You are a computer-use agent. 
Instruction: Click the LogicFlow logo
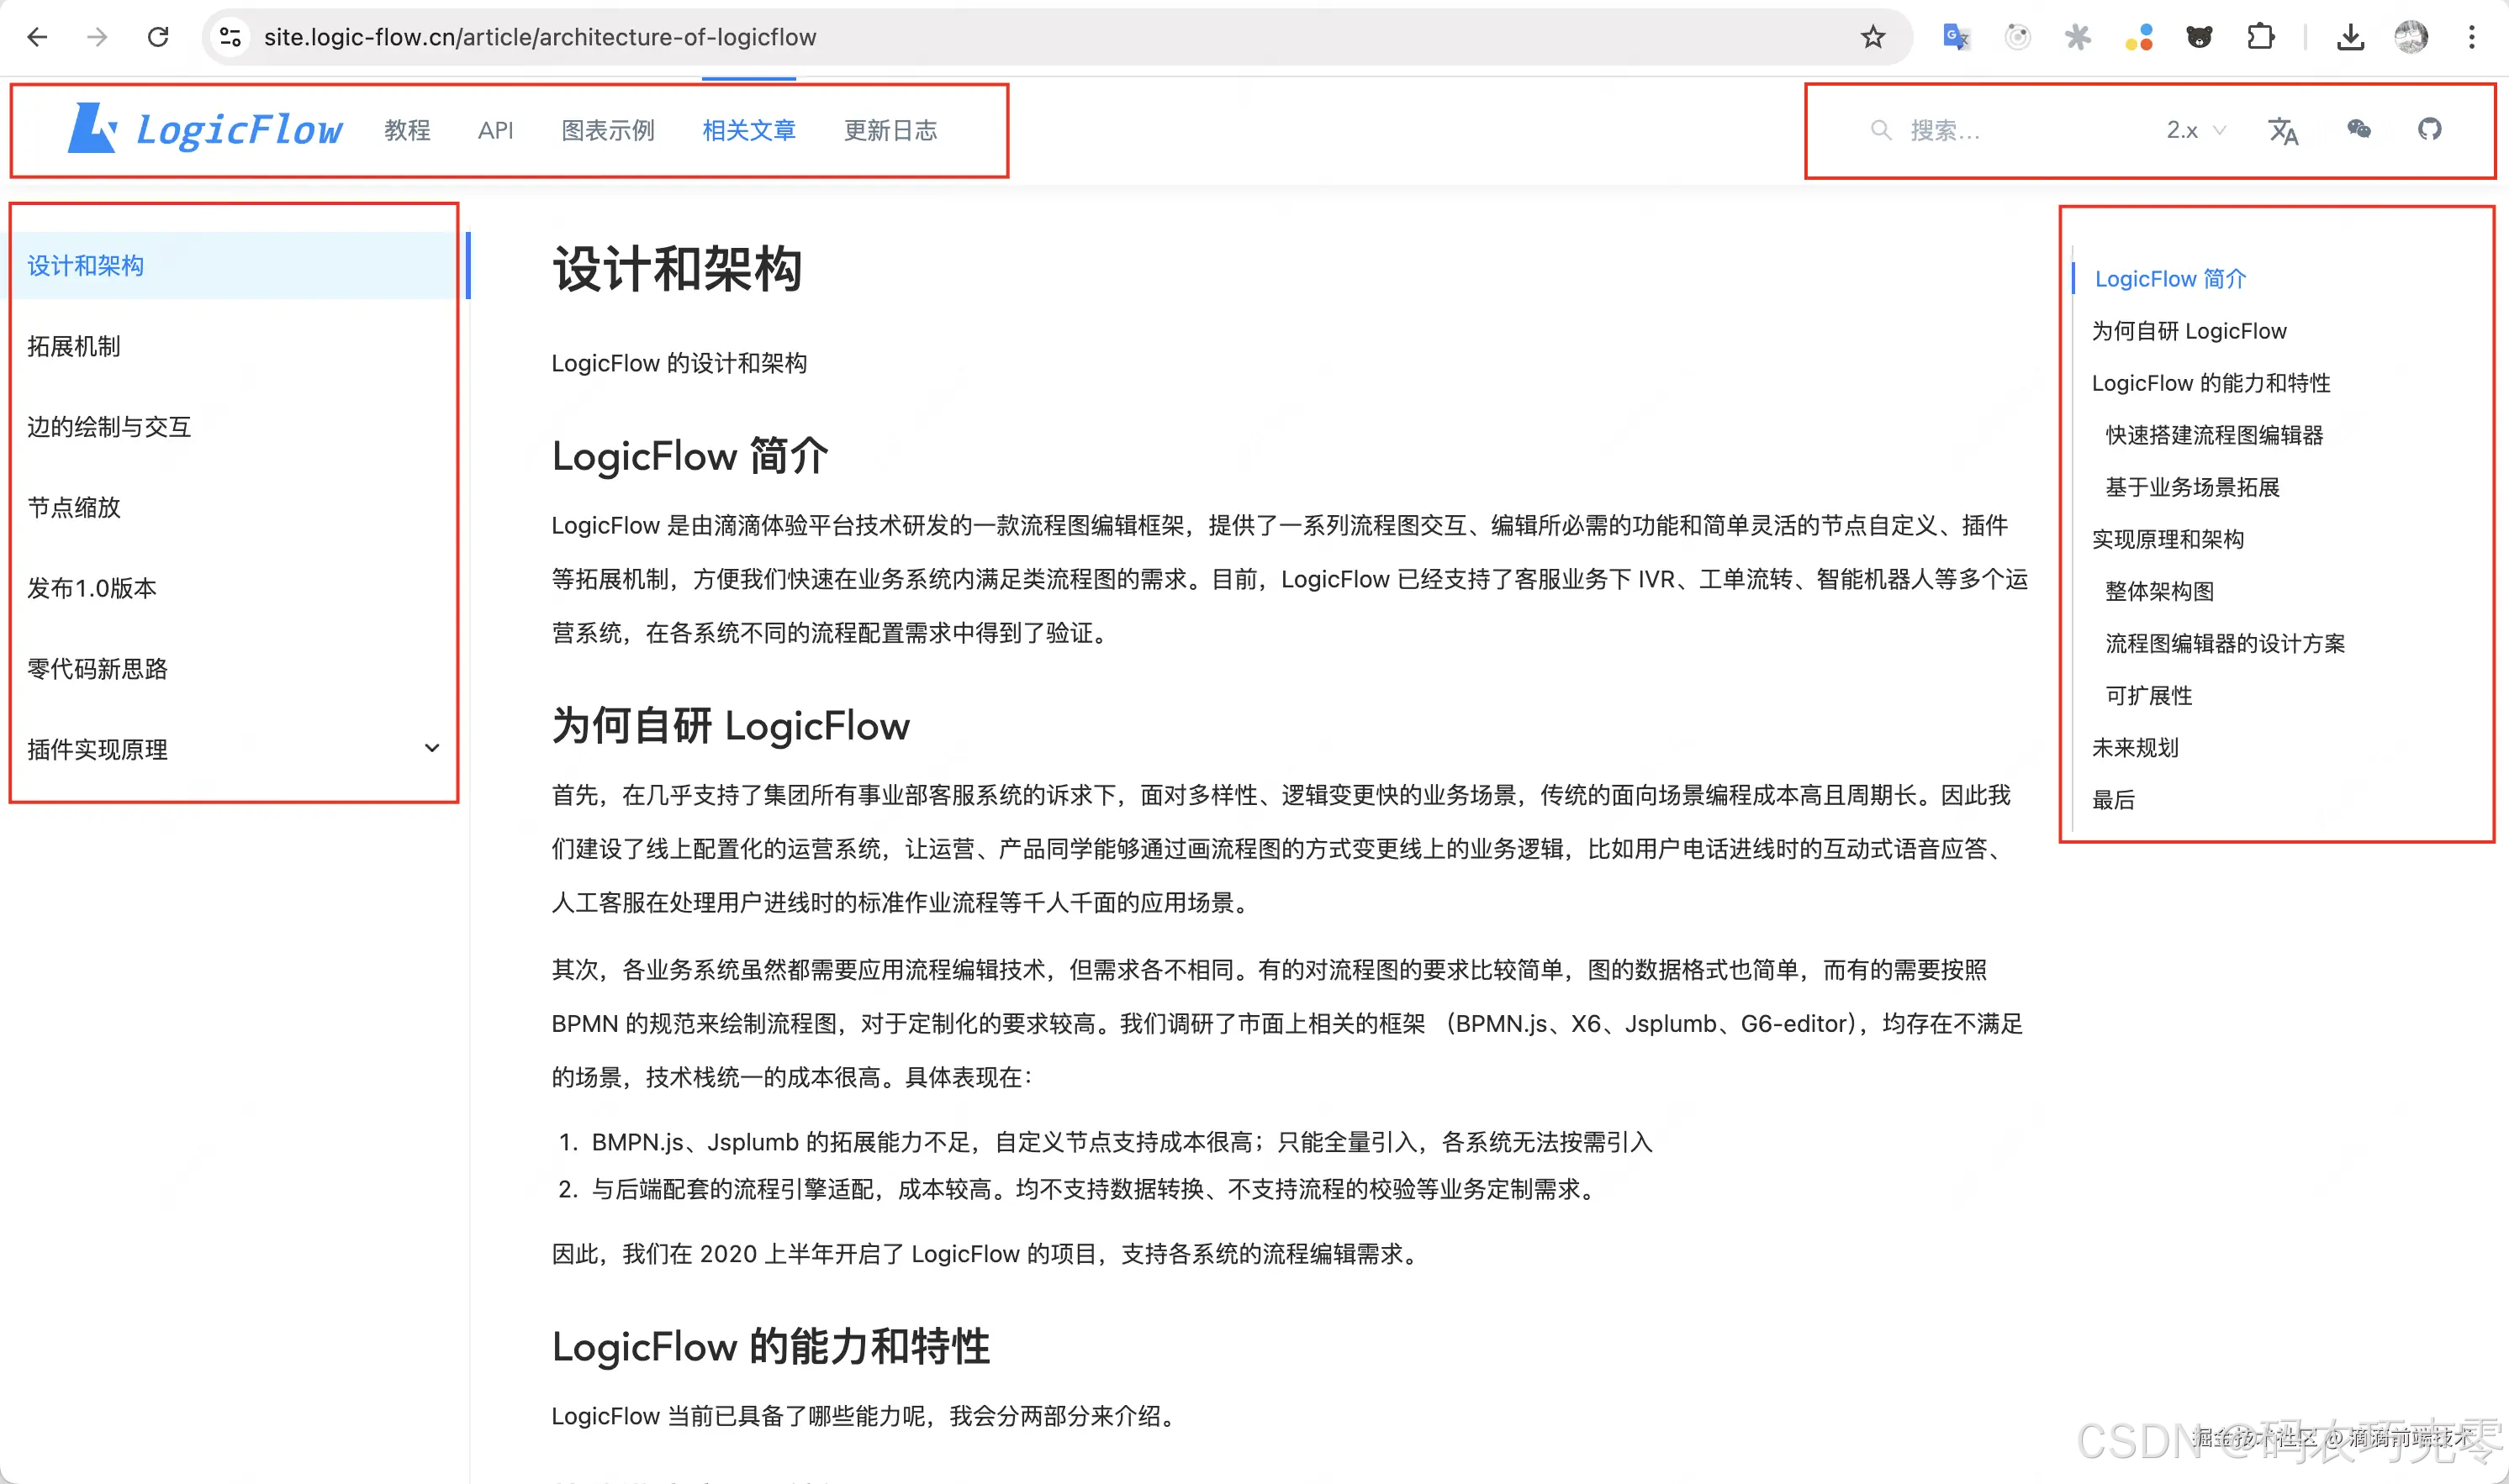[x=205, y=129]
